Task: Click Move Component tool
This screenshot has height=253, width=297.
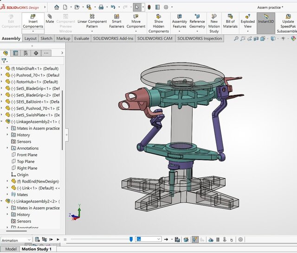Action: [136, 21]
